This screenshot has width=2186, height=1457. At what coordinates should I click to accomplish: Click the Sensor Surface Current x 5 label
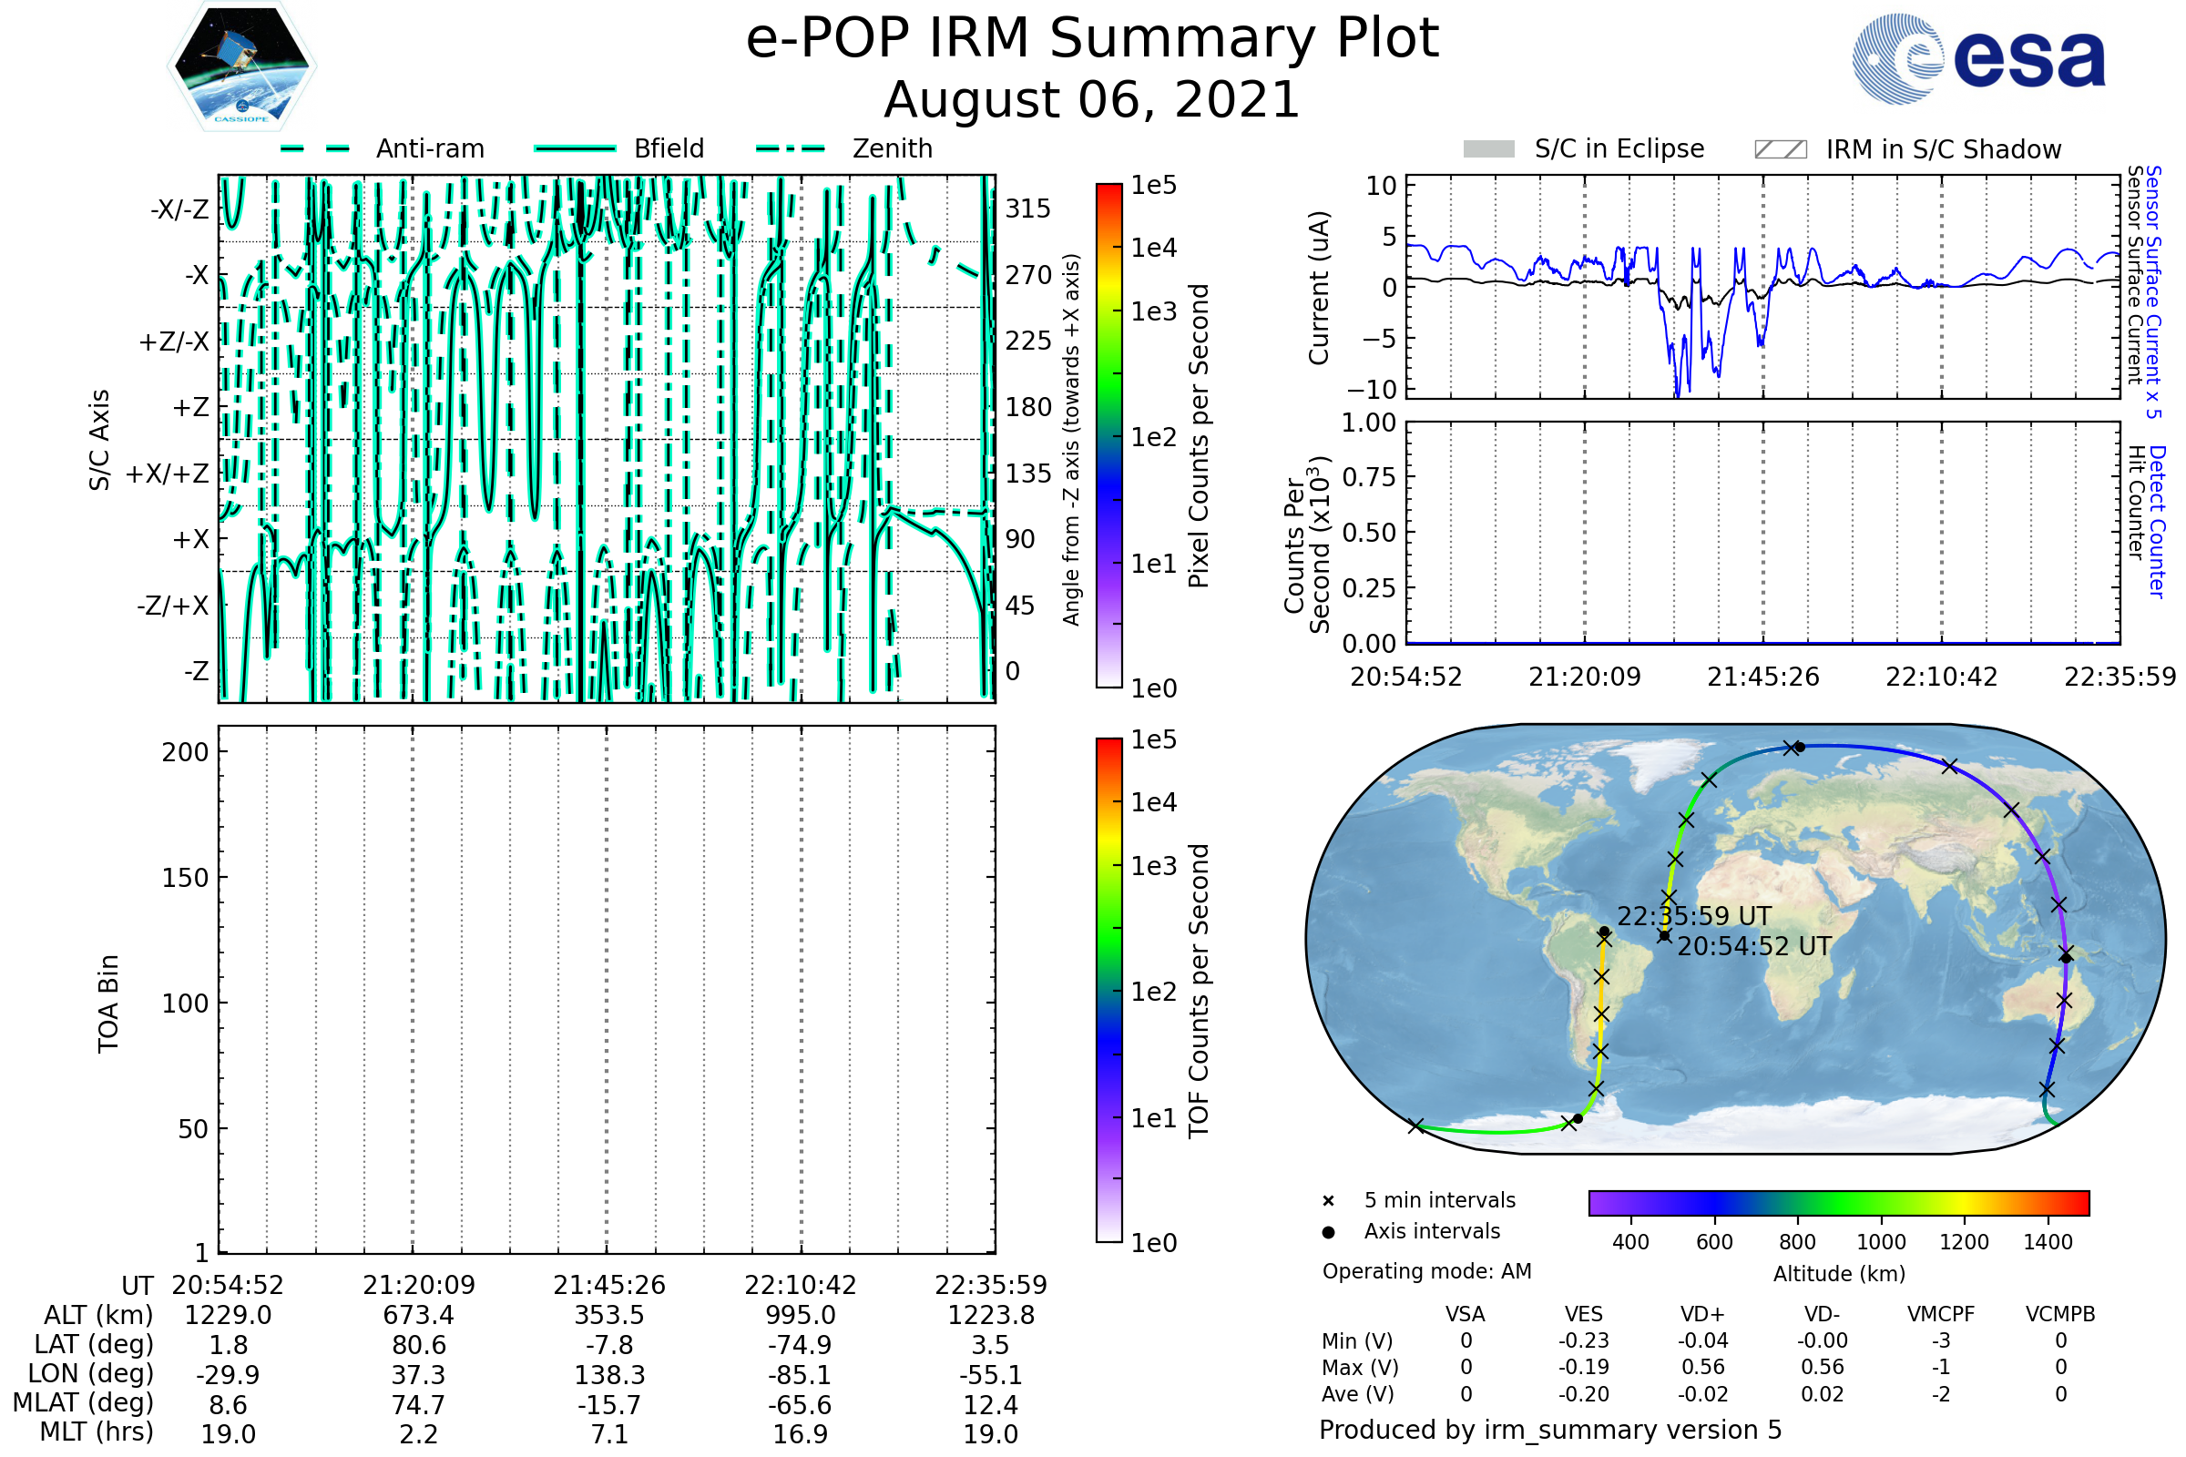(x=2152, y=291)
